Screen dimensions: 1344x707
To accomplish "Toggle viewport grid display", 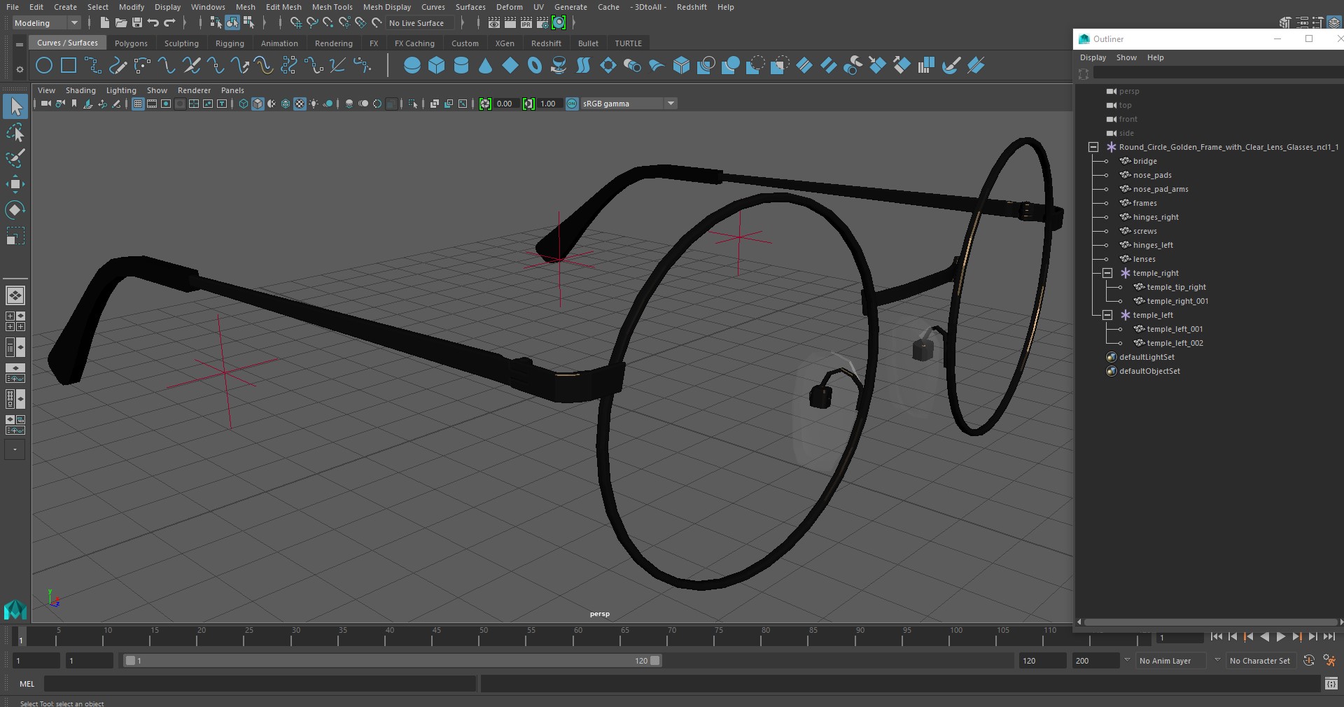I will (x=138, y=104).
